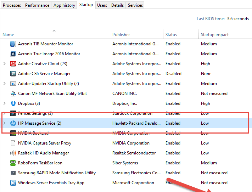The height and width of the screenshot is (192, 252).
Task: Click the CANON INC. publisher cell
Action: [x=124, y=94]
